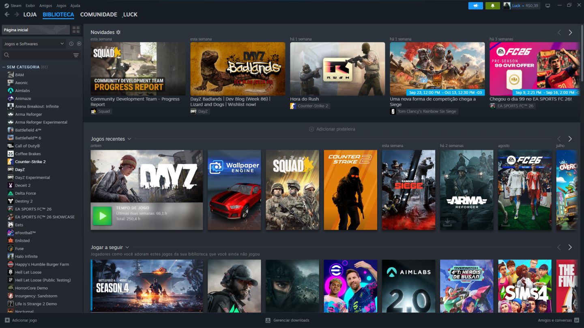Click the Adicionar jogo plus icon
The image size is (584, 328).
(7, 320)
